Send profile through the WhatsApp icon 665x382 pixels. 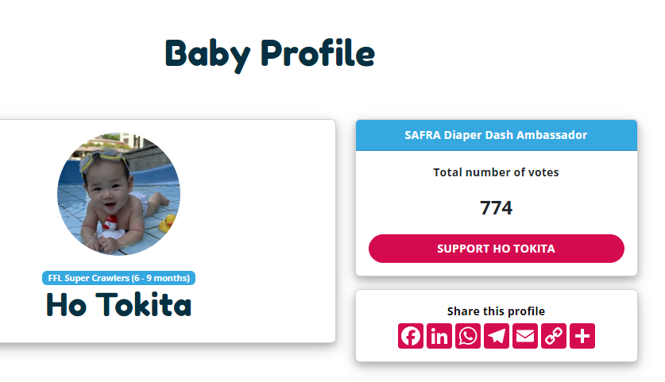(468, 336)
